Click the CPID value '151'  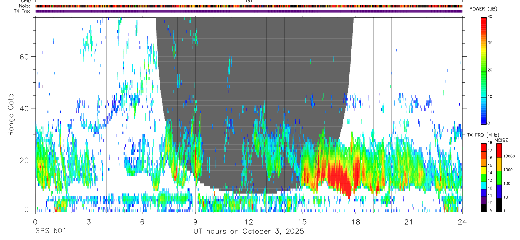click(249, 1)
